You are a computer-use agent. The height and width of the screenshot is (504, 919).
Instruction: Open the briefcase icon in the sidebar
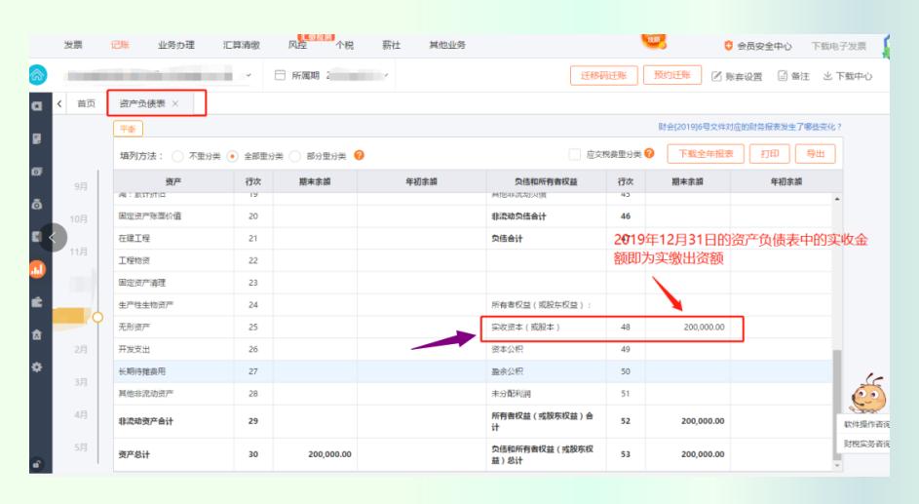[37, 302]
